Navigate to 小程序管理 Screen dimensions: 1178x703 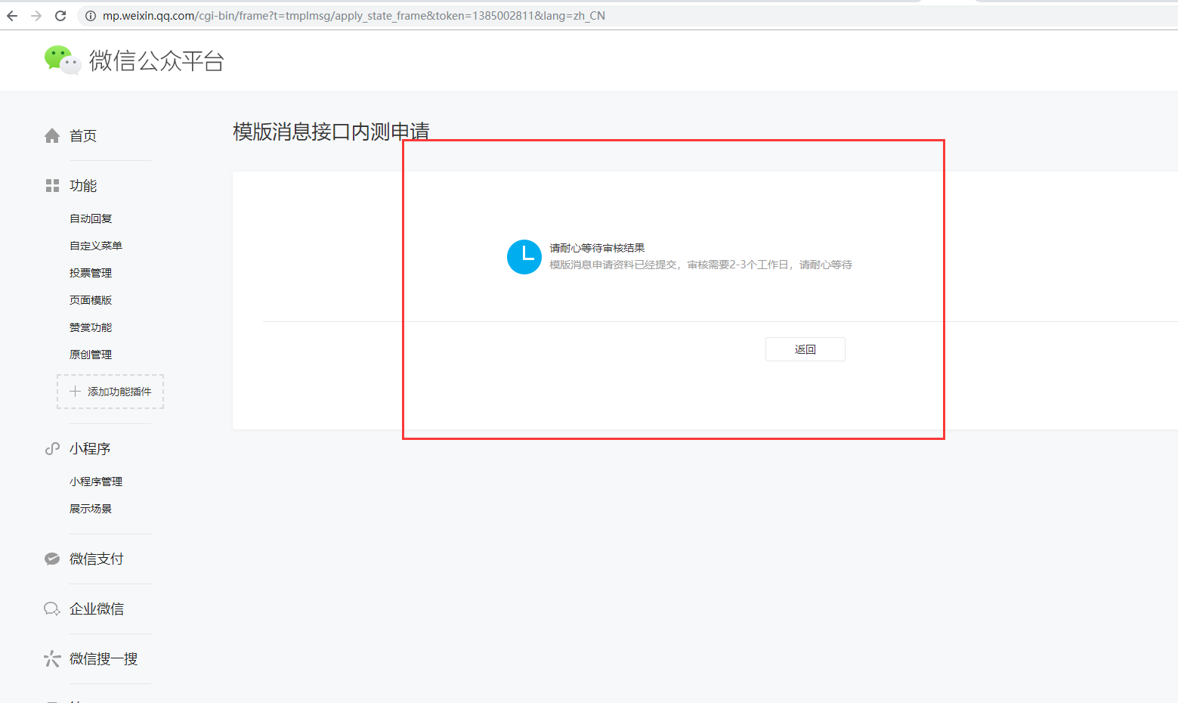coord(96,482)
